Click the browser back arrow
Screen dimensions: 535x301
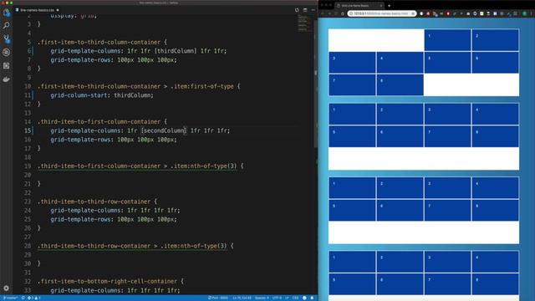tap(323, 13)
